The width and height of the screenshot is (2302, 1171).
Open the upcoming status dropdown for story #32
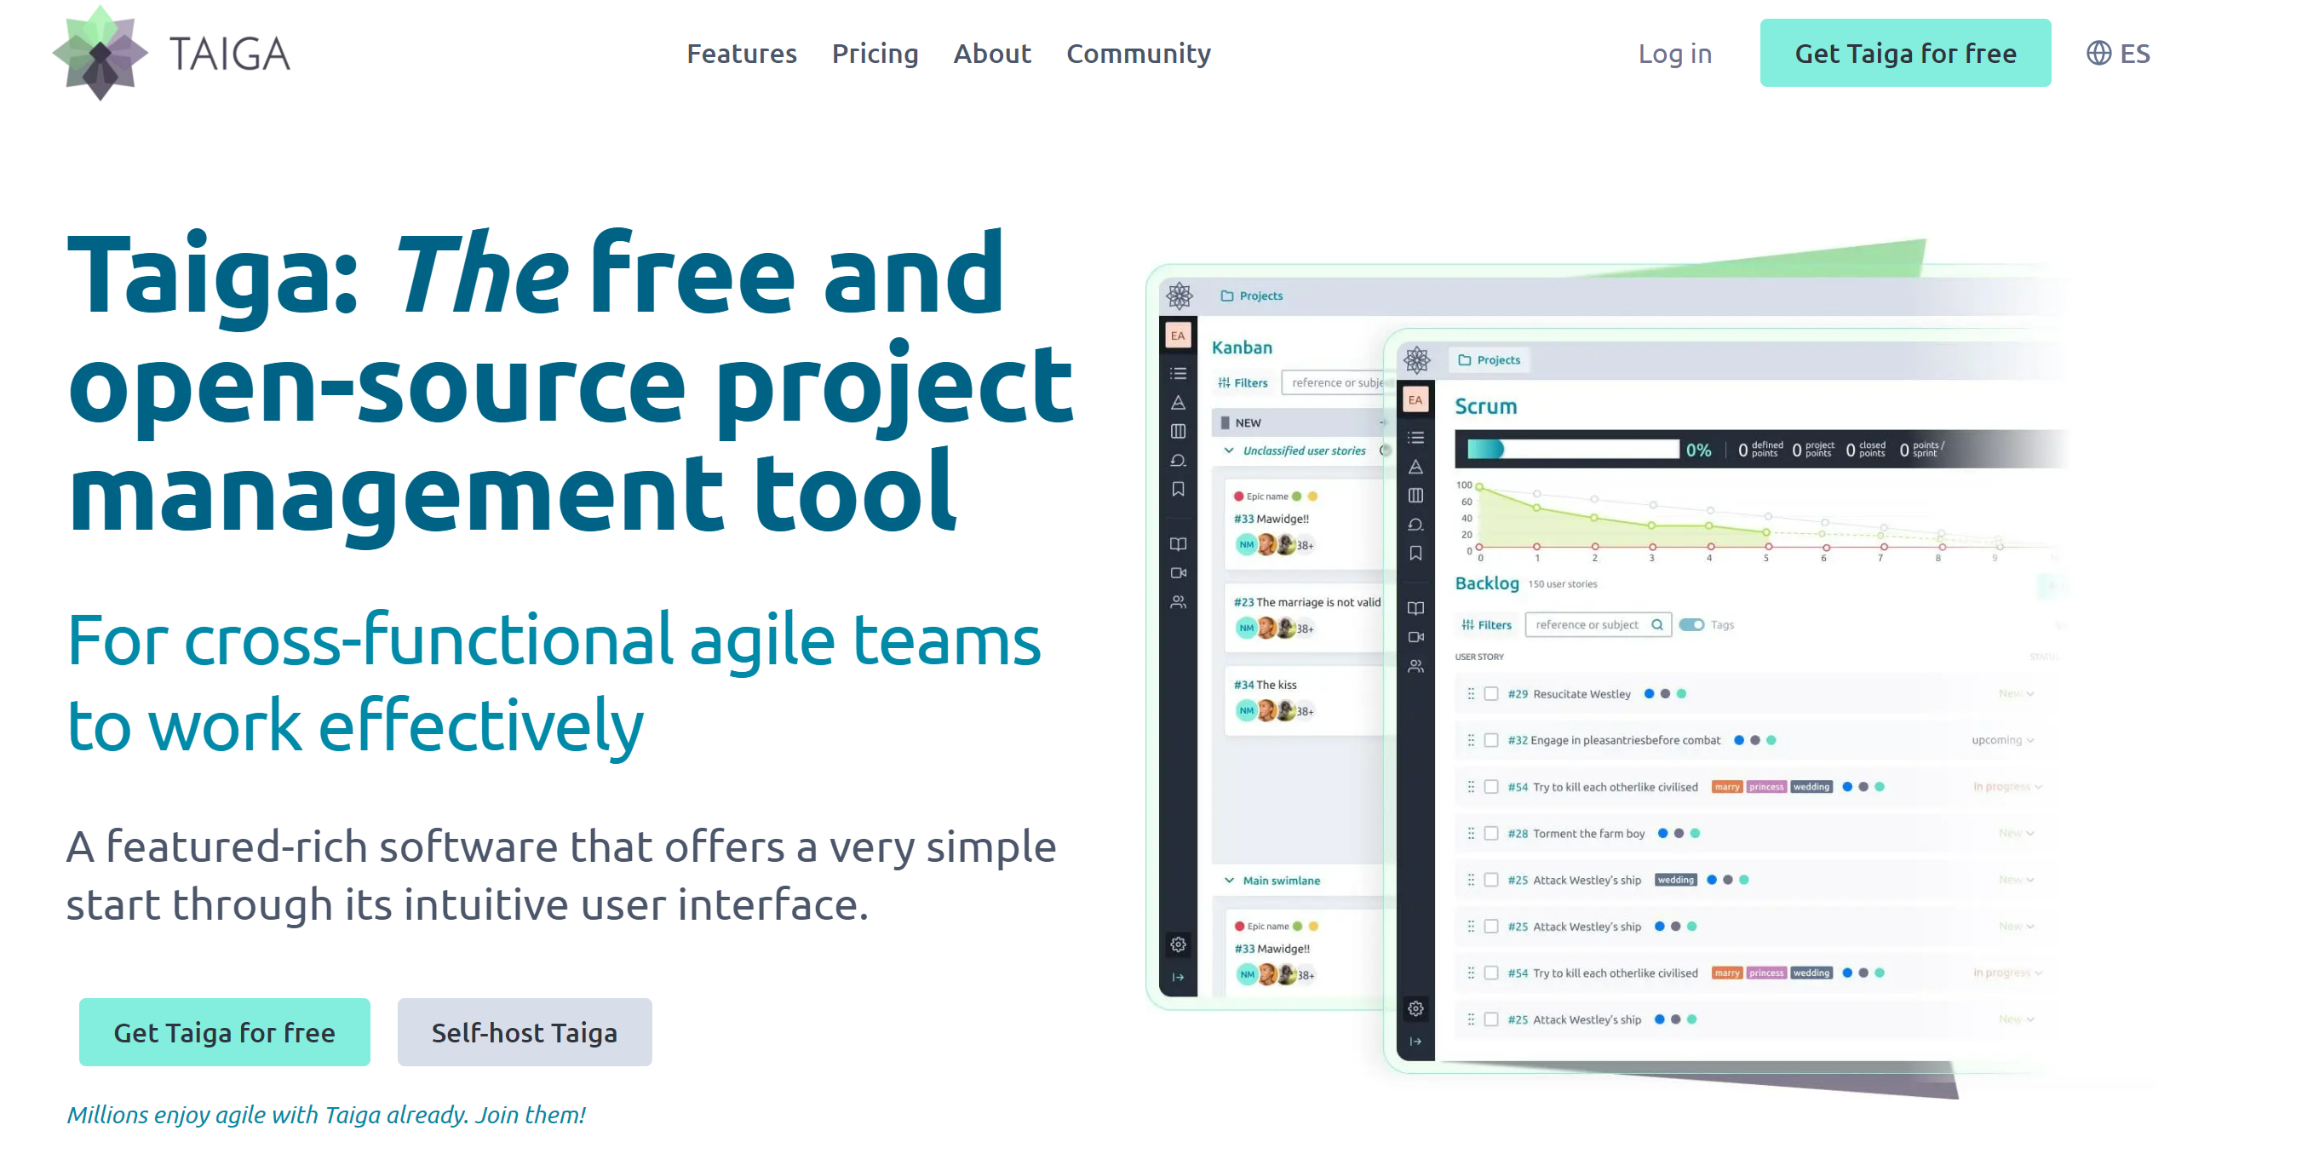coord(2004,740)
